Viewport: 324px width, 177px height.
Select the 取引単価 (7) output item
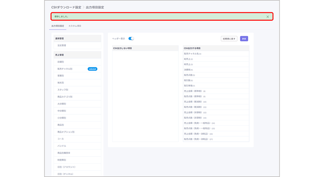tap(216, 86)
